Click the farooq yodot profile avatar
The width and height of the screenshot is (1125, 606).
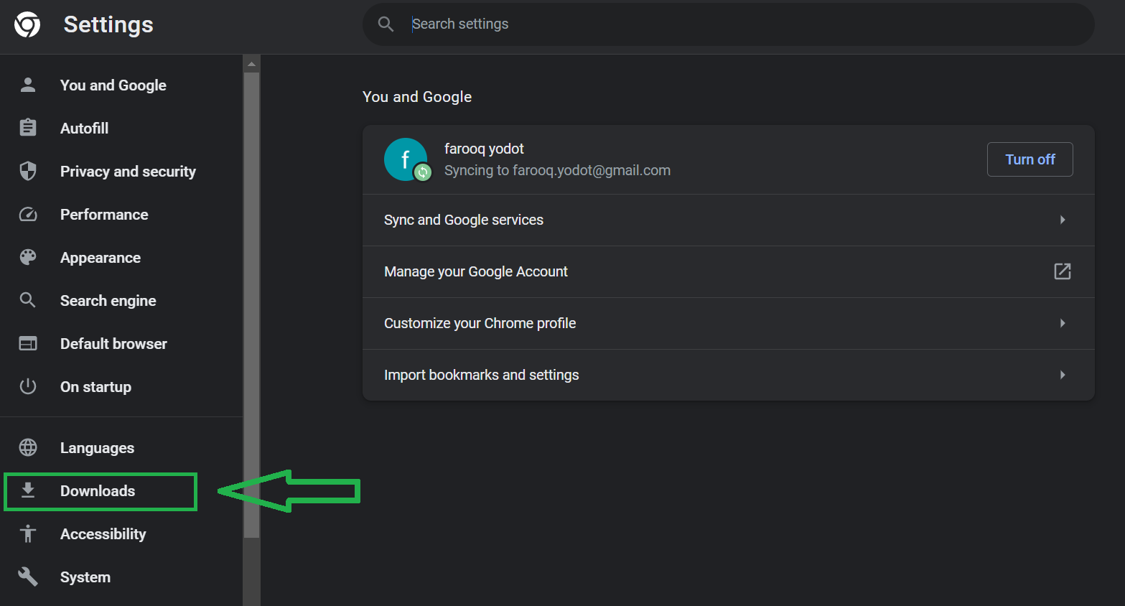406,159
